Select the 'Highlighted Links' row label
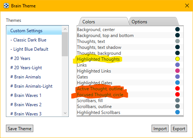 [x=94, y=71]
